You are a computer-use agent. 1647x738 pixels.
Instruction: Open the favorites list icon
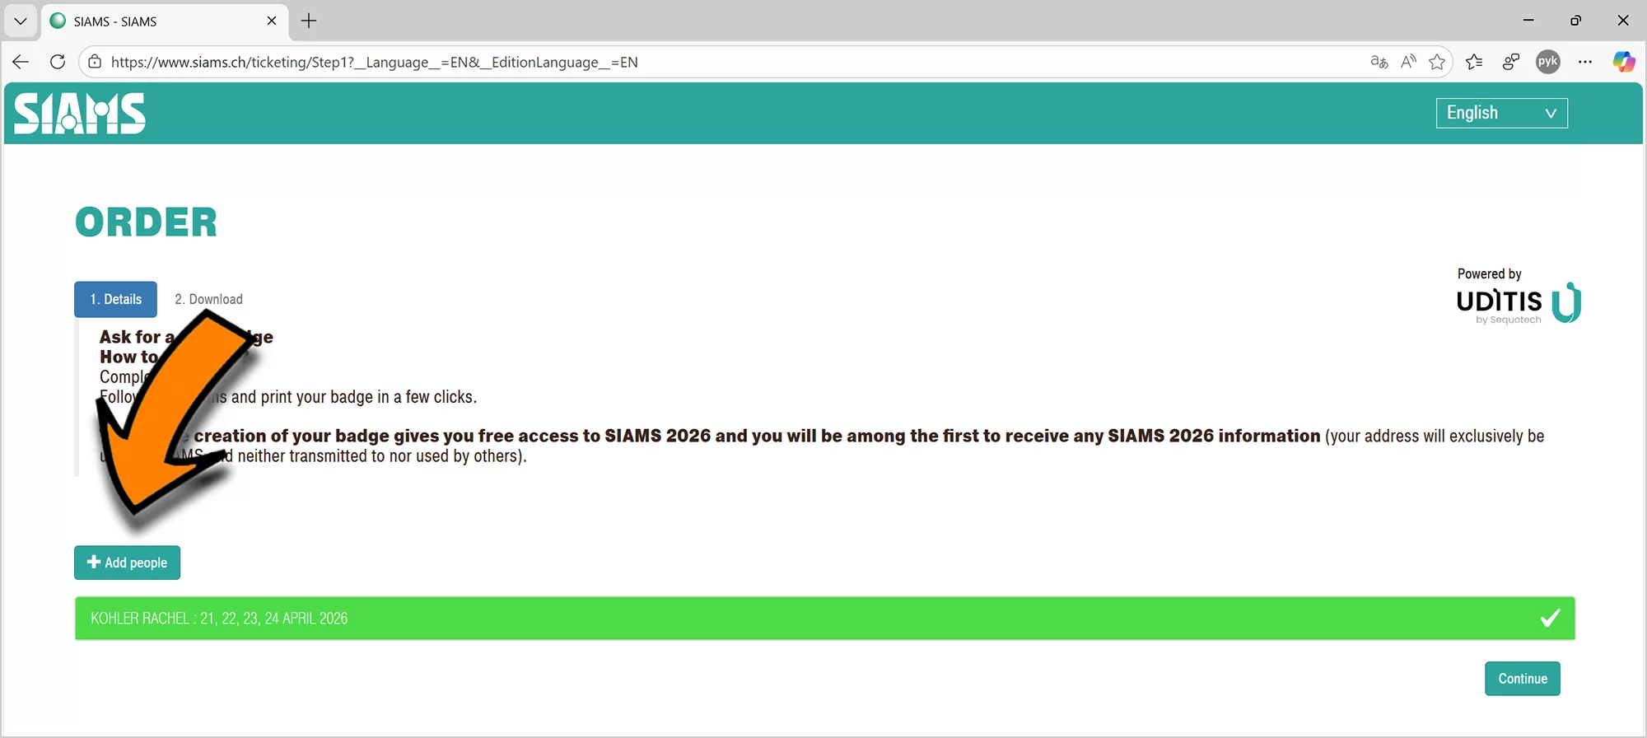[x=1474, y=62]
